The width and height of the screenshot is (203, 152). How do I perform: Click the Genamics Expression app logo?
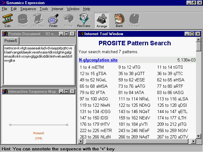[3, 3]
